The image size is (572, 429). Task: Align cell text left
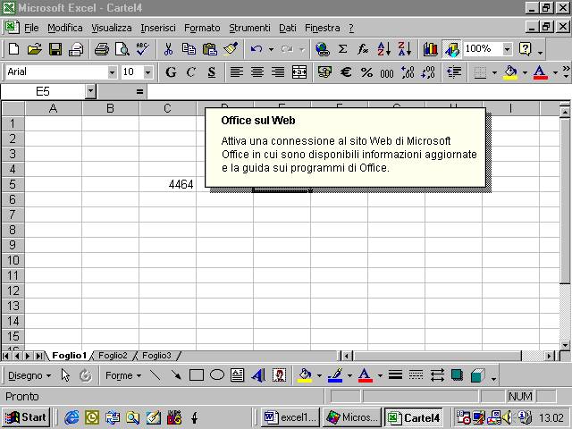pyautogui.click(x=237, y=72)
